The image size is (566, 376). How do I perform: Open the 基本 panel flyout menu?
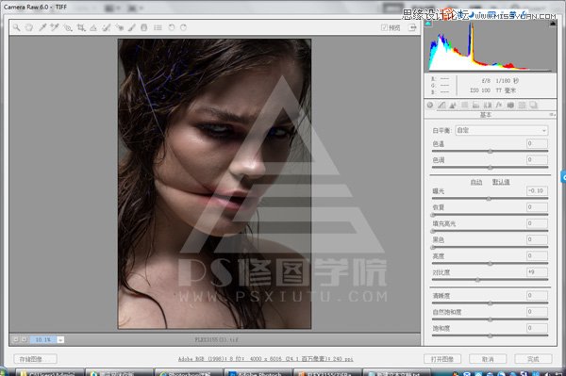click(x=552, y=115)
